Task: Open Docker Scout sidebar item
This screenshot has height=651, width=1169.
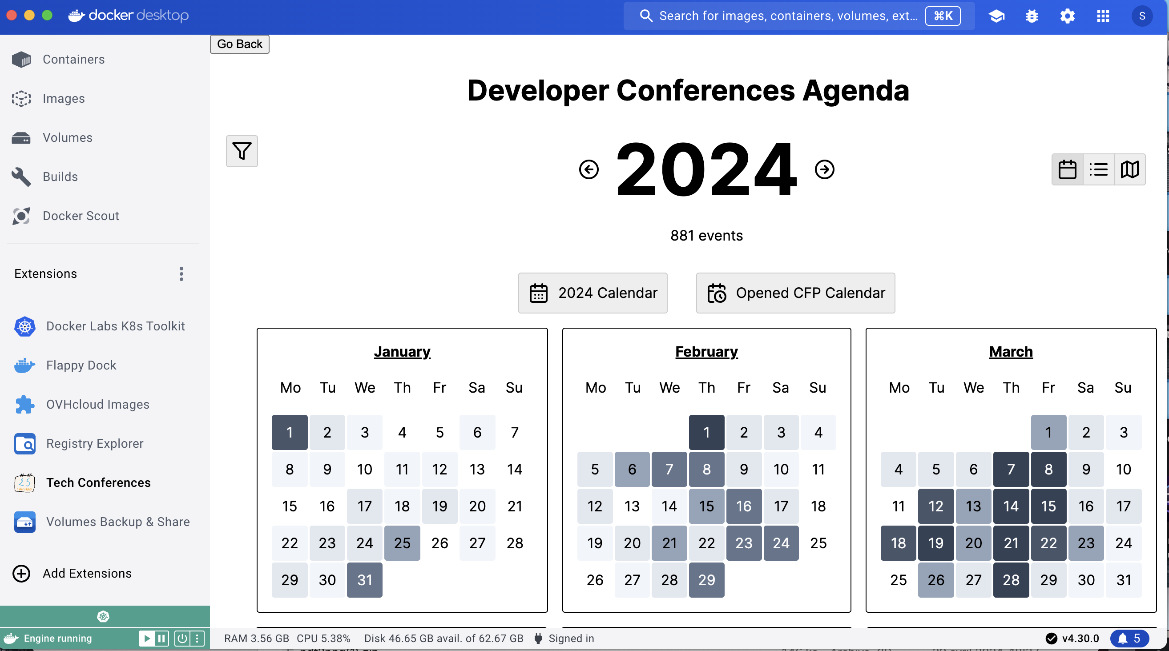Action: (80, 216)
